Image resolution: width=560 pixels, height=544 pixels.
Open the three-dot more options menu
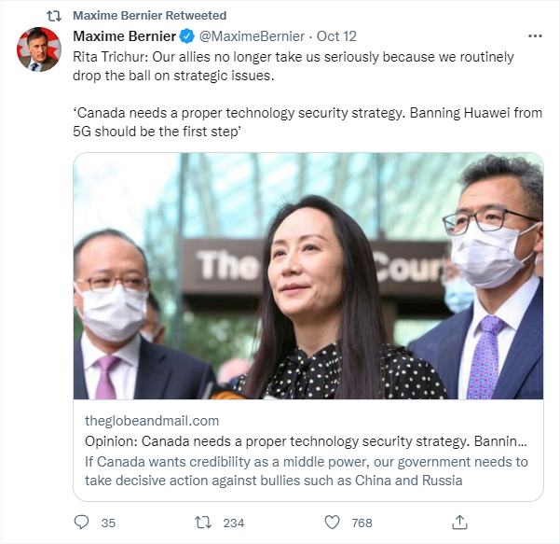coord(535,35)
